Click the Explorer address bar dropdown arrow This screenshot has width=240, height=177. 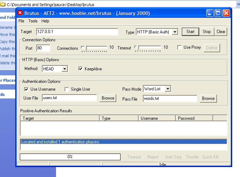[x=238, y=4]
